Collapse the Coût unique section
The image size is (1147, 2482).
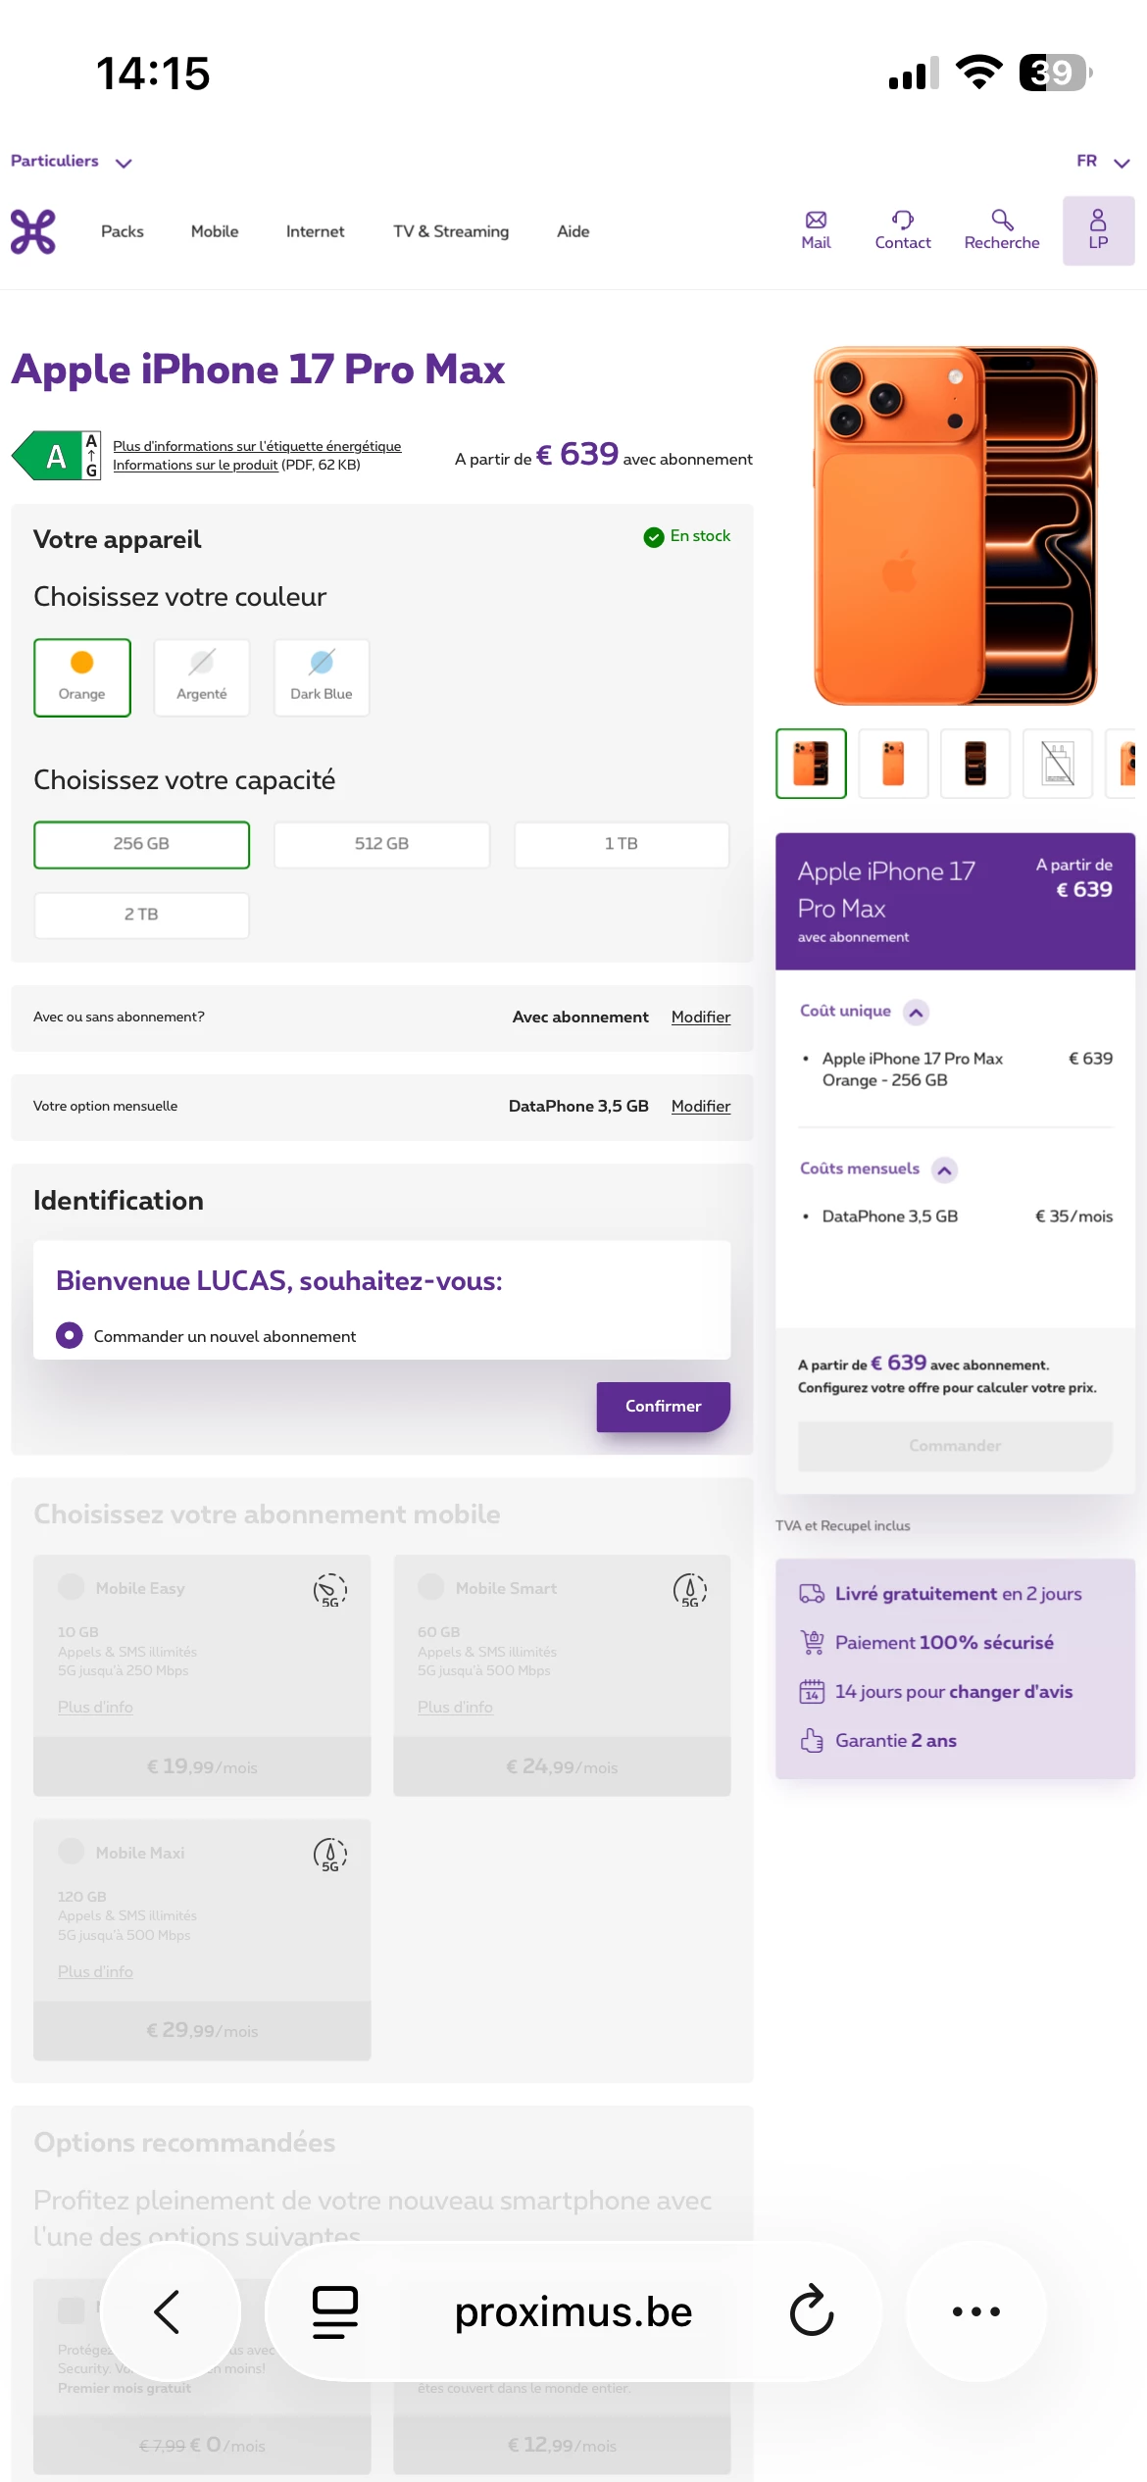(x=916, y=1012)
